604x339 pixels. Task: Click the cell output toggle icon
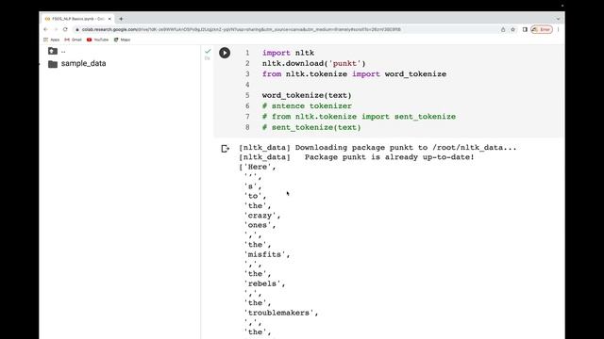pos(226,149)
